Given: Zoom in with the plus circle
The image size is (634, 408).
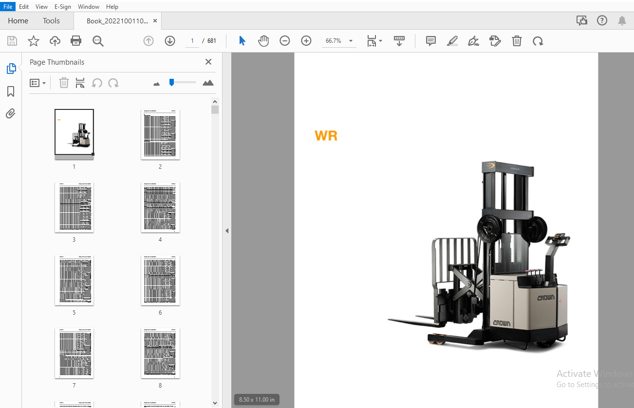Looking at the screenshot, I should click(306, 41).
